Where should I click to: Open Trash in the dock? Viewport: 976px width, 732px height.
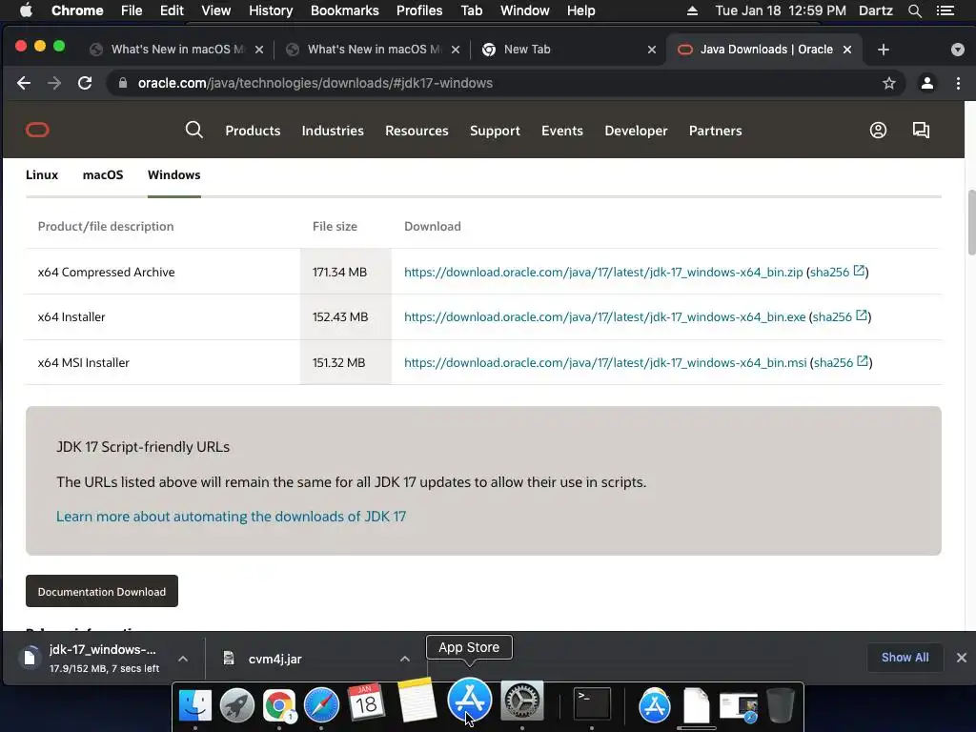pyautogui.click(x=780, y=705)
